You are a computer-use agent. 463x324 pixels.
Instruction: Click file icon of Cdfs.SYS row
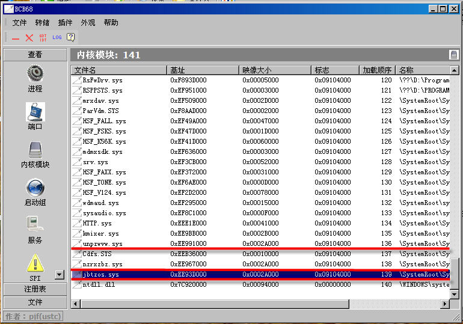tap(77, 254)
